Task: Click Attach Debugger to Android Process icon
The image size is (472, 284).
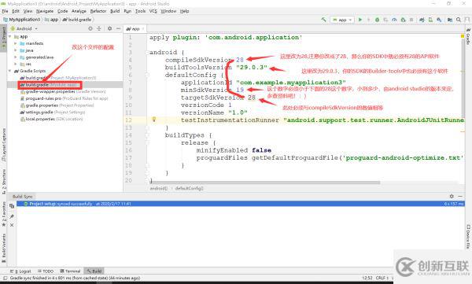Action: tap(403, 20)
